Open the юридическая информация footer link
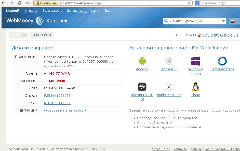Viewport: 240px width, 151px height. (x=222, y=149)
